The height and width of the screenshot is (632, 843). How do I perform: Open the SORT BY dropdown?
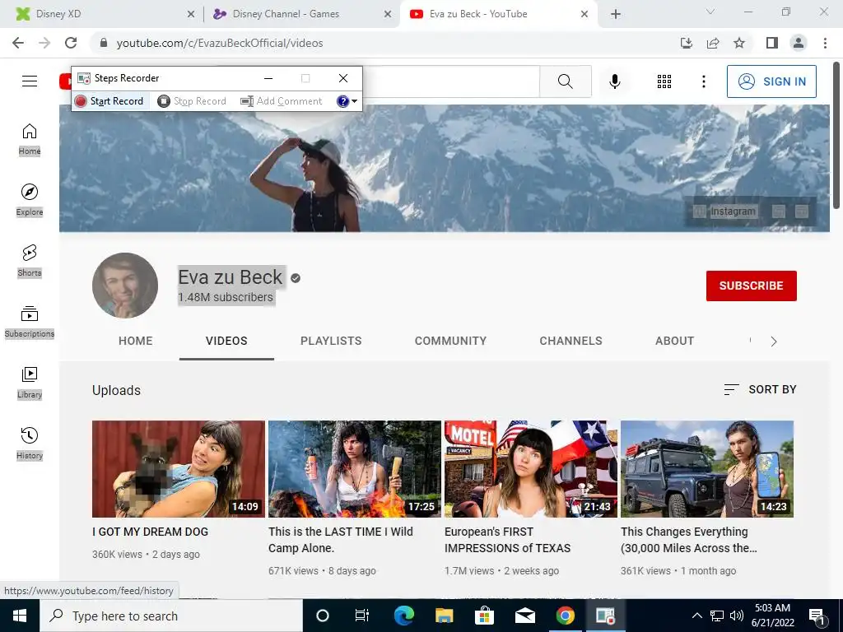click(x=760, y=389)
